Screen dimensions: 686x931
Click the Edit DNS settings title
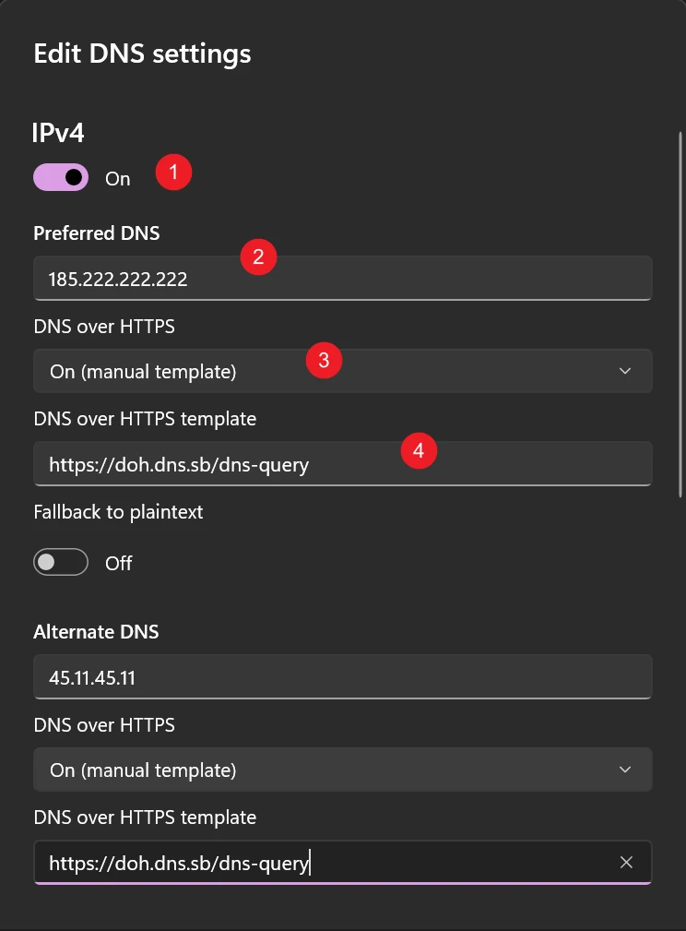142,54
